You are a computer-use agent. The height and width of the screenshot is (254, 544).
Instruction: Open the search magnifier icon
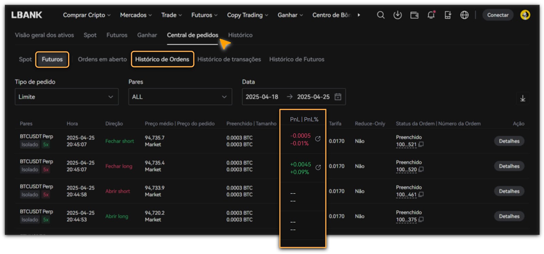(381, 15)
